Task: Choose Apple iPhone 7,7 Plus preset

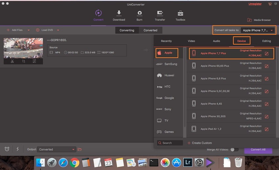Action: point(231,53)
